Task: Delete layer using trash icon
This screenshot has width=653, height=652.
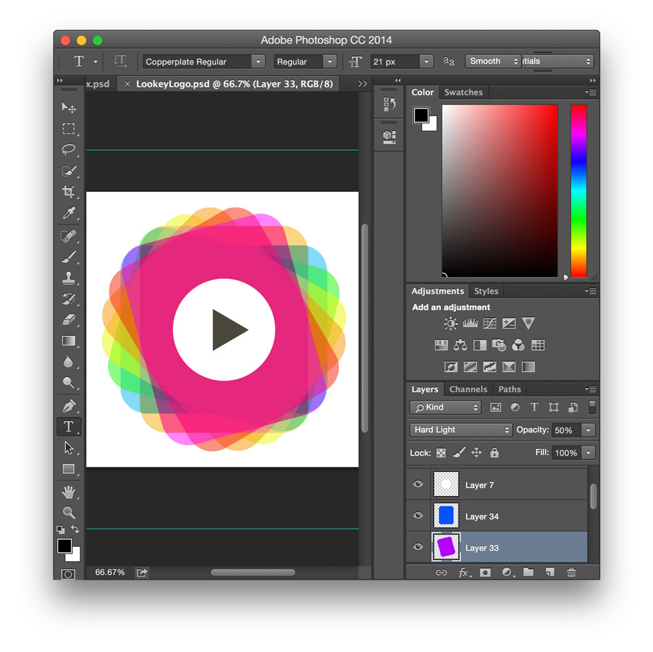Action: (571, 572)
